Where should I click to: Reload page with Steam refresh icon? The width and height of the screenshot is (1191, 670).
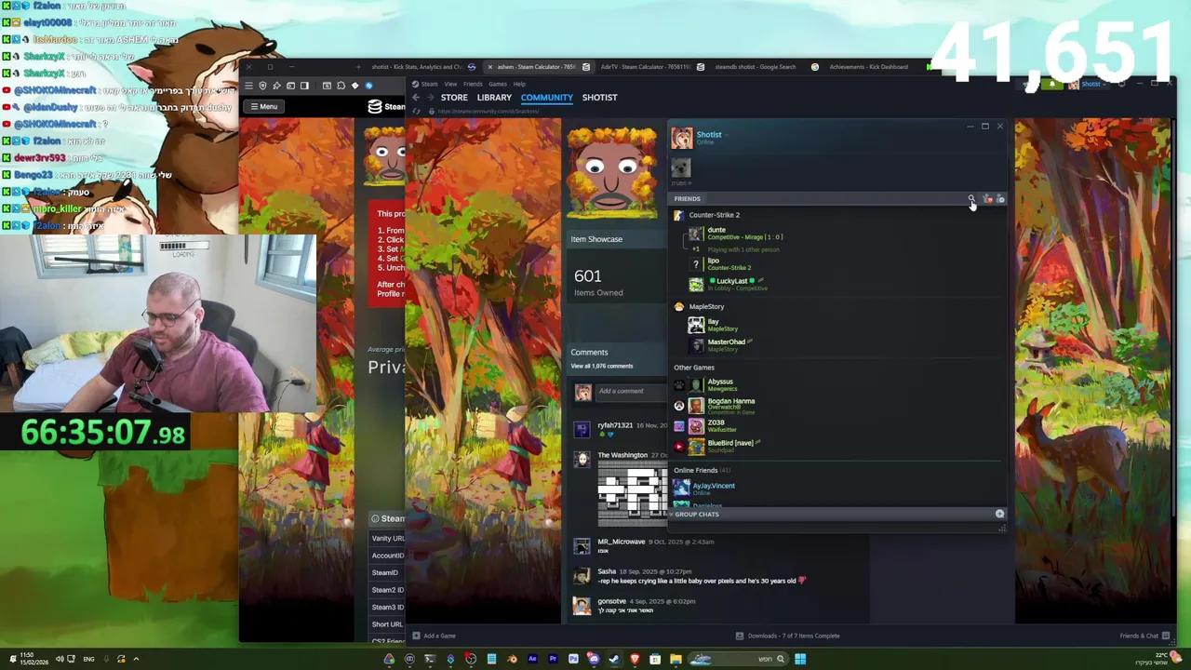(416, 112)
